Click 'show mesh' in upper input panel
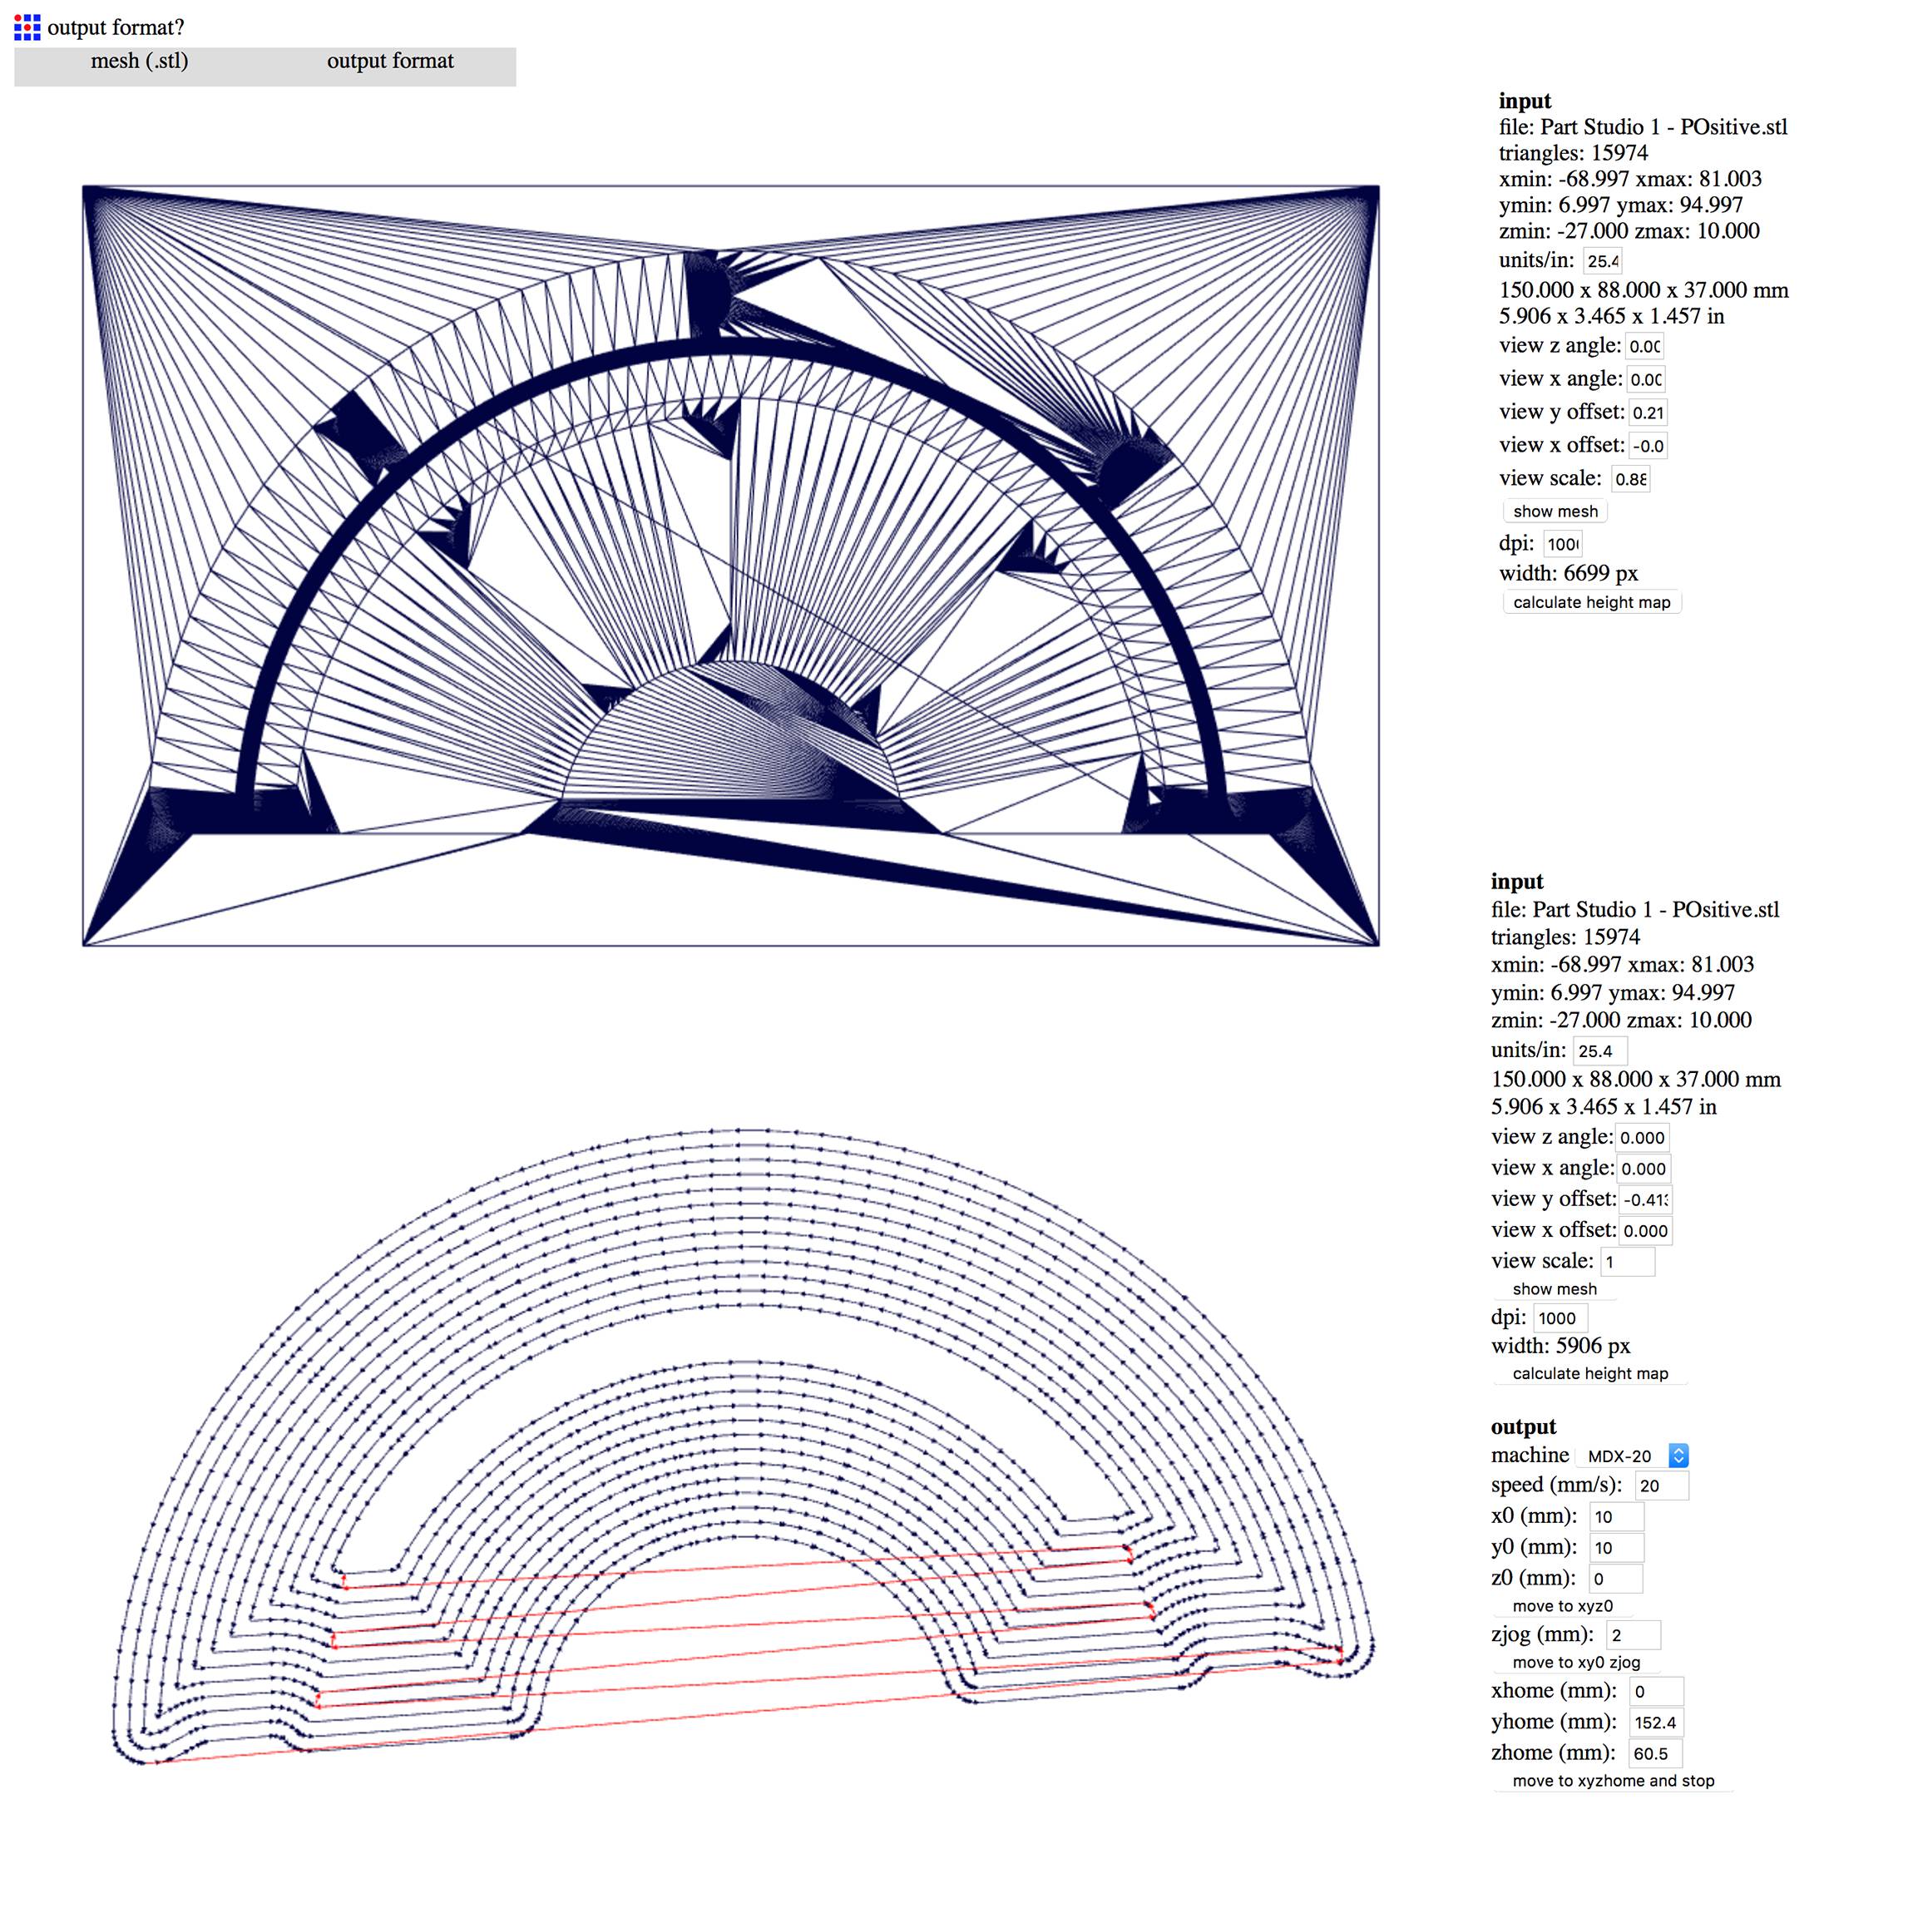 point(1555,512)
